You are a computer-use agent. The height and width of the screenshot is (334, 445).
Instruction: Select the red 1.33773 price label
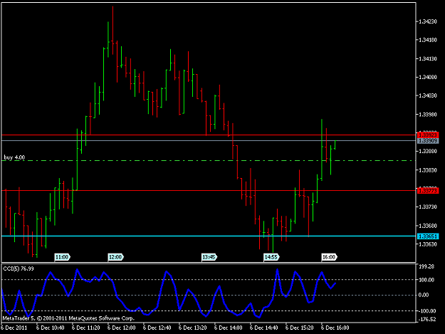coord(428,191)
